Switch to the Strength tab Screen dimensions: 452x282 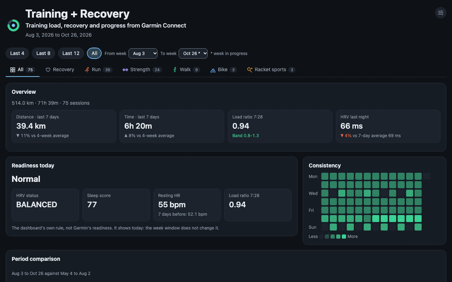[142, 69]
